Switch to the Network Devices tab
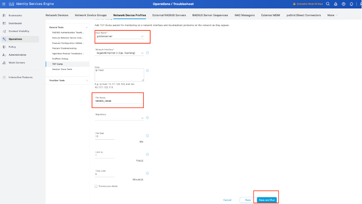 [57, 15]
